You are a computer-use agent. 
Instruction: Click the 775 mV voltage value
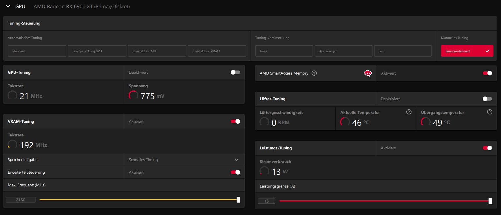click(x=153, y=96)
